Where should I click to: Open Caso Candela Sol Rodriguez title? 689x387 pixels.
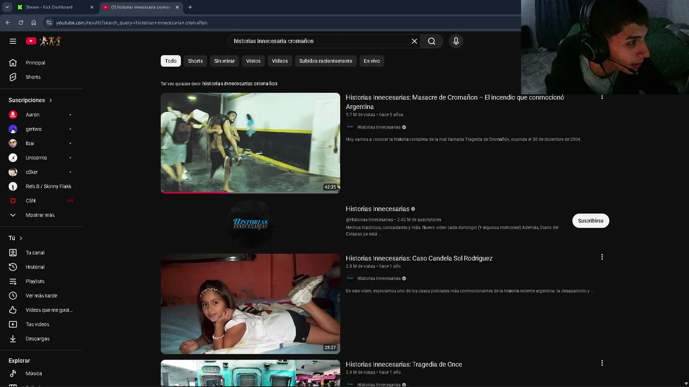pos(419,258)
